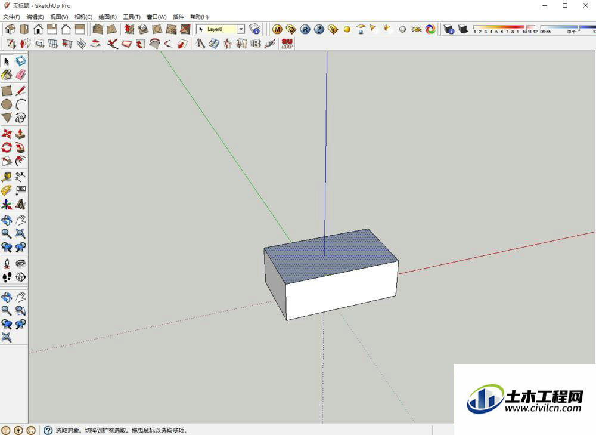Open the 绘图(R) menu

(107, 17)
